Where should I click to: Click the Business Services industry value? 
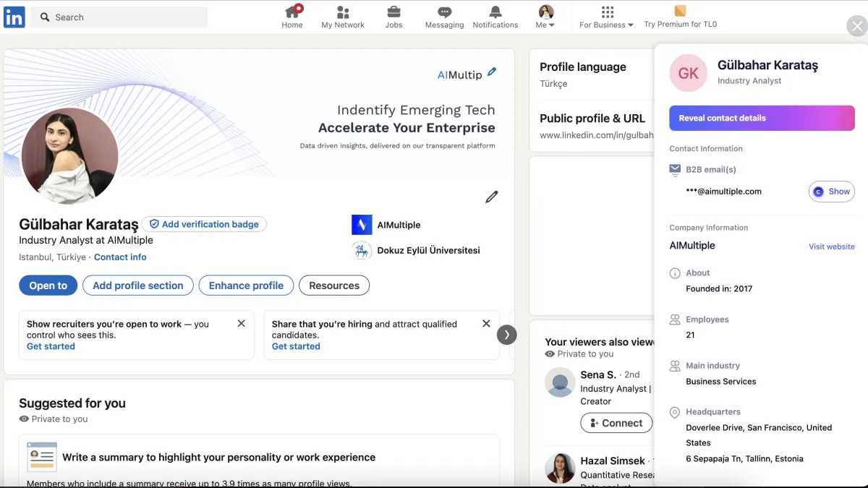click(720, 381)
